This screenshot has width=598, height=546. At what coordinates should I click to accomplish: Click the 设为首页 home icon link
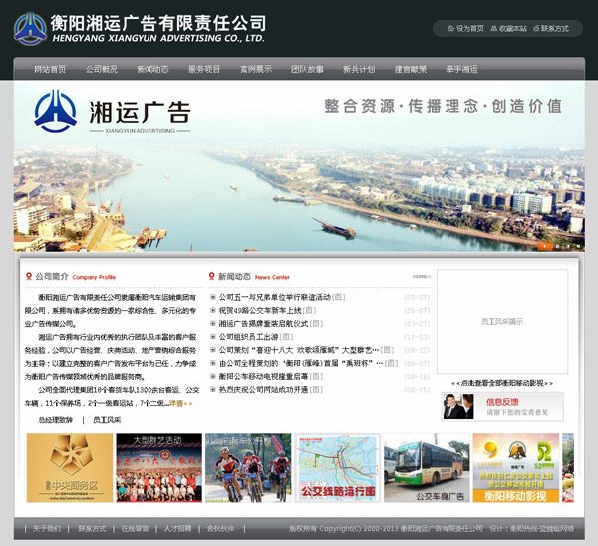(466, 29)
